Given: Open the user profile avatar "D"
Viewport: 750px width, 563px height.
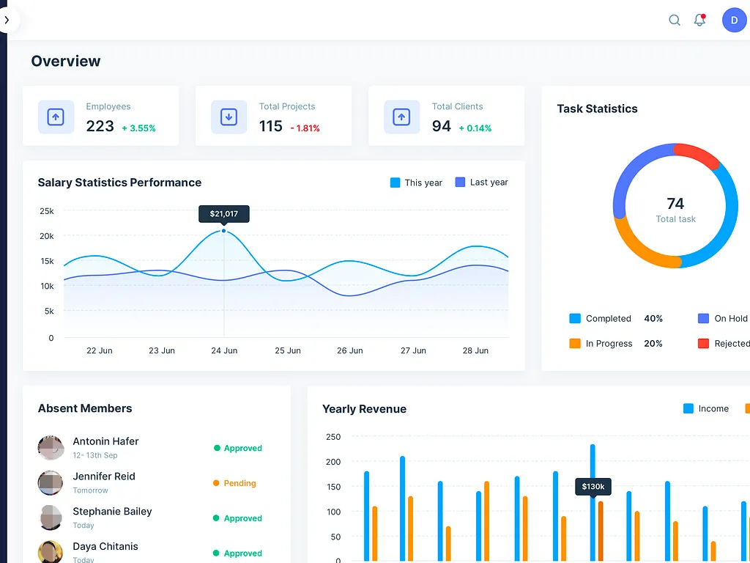Looking at the screenshot, I should point(734,20).
